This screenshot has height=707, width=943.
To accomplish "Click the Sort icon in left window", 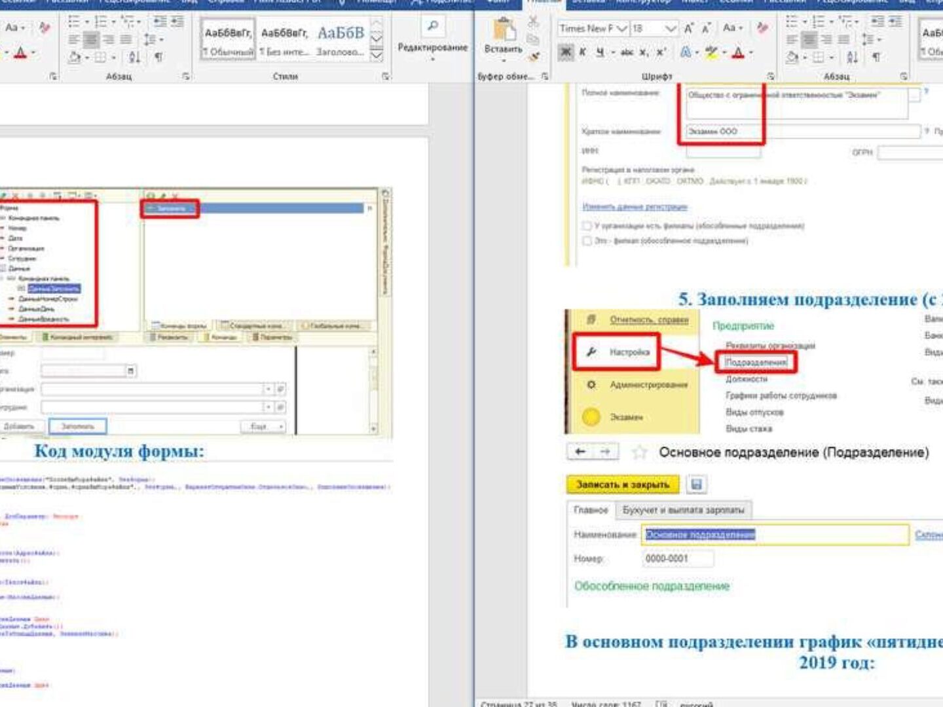I will [x=134, y=58].
